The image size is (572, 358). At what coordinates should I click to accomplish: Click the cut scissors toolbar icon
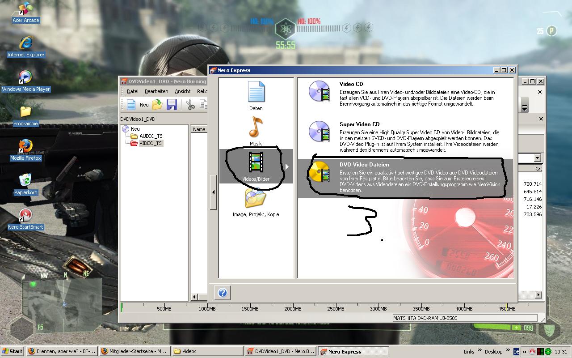[190, 105]
